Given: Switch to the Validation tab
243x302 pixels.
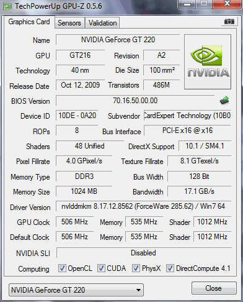Looking at the screenshot, I should [x=103, y=23].
